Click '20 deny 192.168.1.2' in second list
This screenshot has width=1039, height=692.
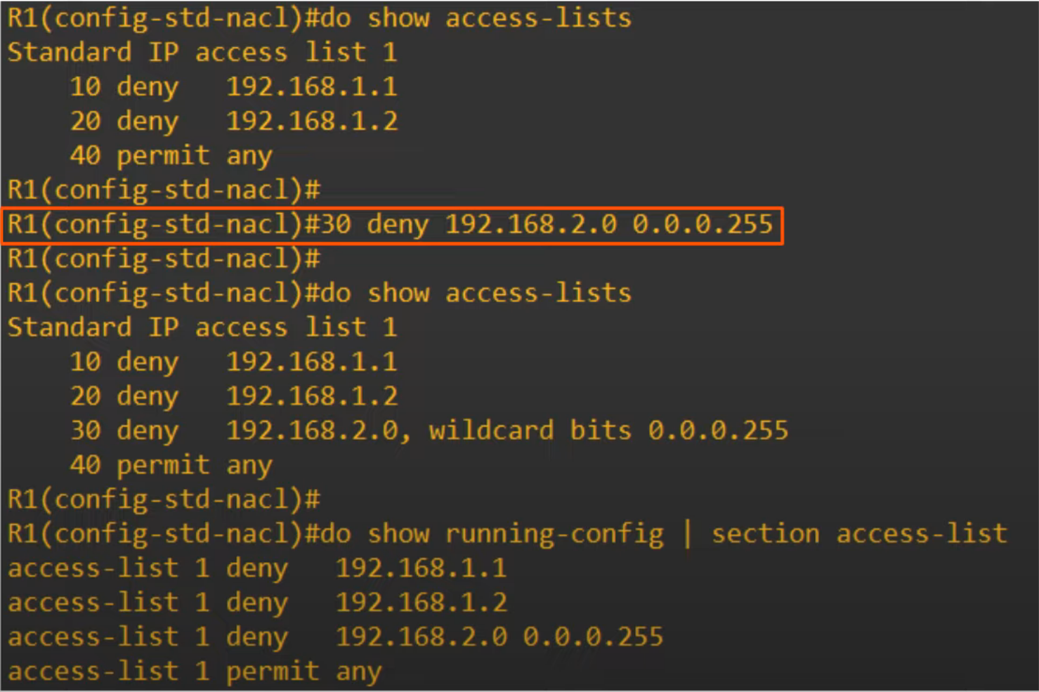pos(234,397)
